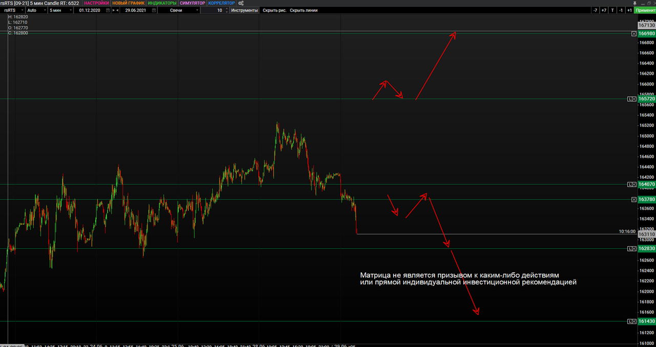Click the stepper arrows beside value 10
The width and height of the screenshot is (656, 347).
(x=227, y=10)
